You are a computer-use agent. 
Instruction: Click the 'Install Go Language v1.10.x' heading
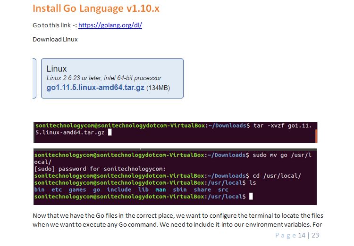(x=96, y=8)
